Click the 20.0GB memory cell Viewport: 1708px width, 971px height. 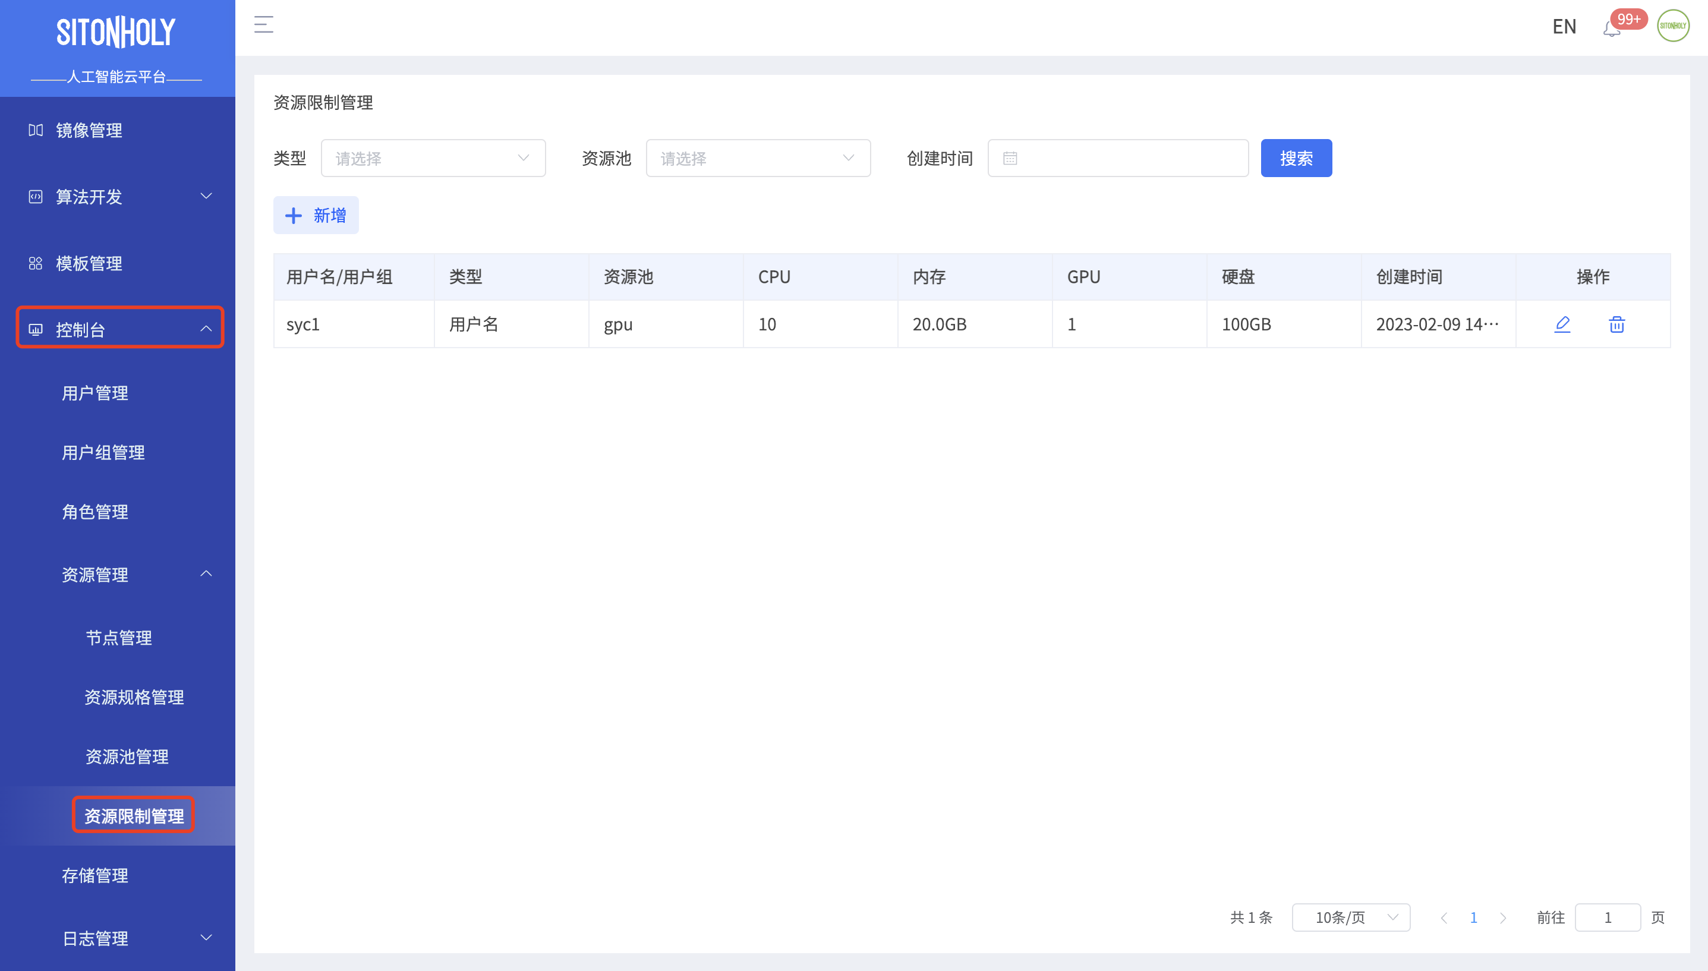click(975, 324)
